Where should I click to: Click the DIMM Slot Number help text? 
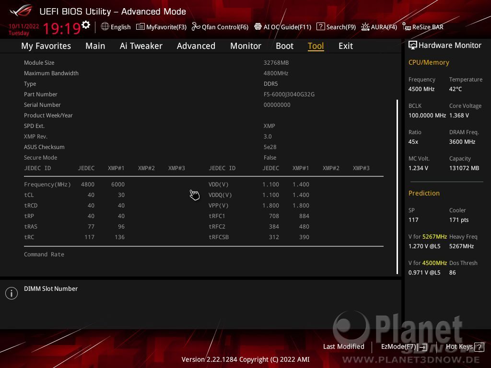[x=51, y=288]
